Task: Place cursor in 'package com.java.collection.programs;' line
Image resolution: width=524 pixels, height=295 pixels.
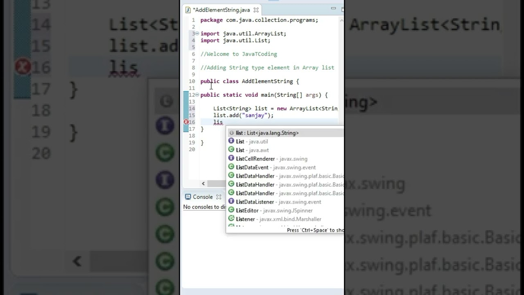Action: click(259, 20)
